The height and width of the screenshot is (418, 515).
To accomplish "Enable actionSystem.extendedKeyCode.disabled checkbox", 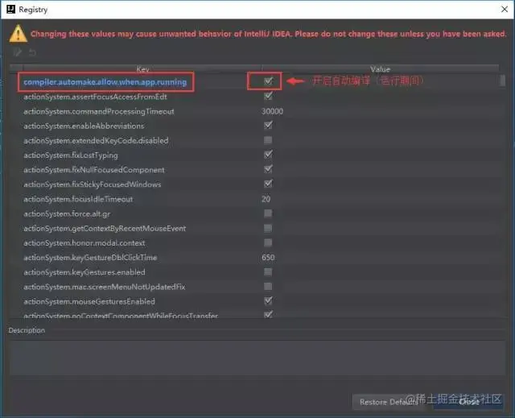I will click(268, 140).
